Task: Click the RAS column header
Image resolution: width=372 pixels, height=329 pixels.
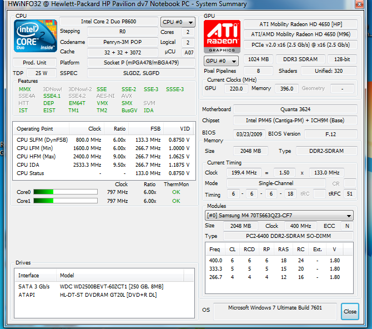Action: click(x=283, y=250)
